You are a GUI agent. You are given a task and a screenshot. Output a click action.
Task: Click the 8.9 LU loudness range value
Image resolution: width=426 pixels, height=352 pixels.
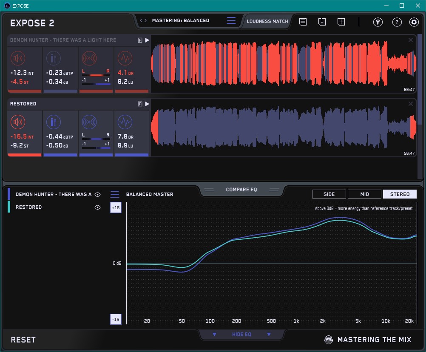click(125, 145)
